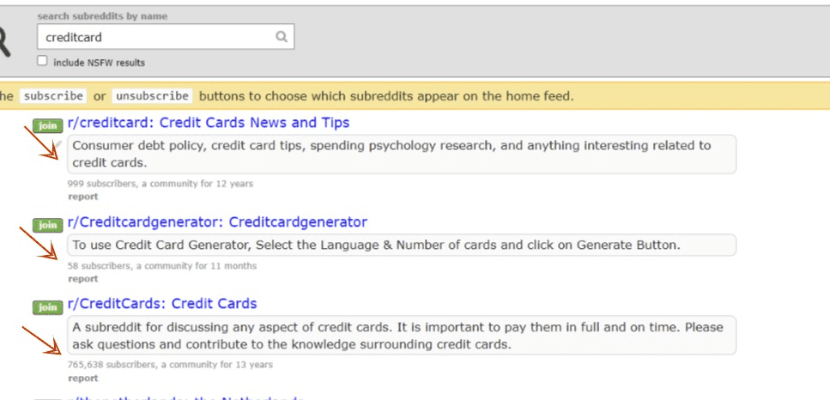Join the r/Creditcardgenerator subreddit
The width and height of the screenshot is (830, 400).
point(48,225)
